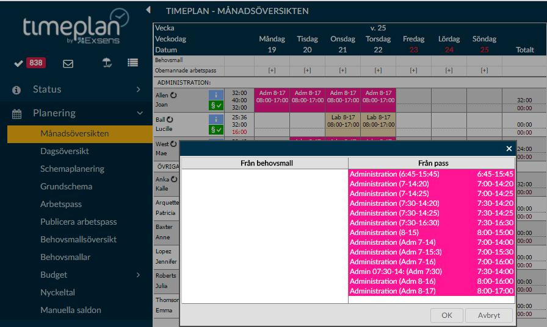Open the mail envelope icon
This screenshot has height=327, width=547.
pos(68,64)
